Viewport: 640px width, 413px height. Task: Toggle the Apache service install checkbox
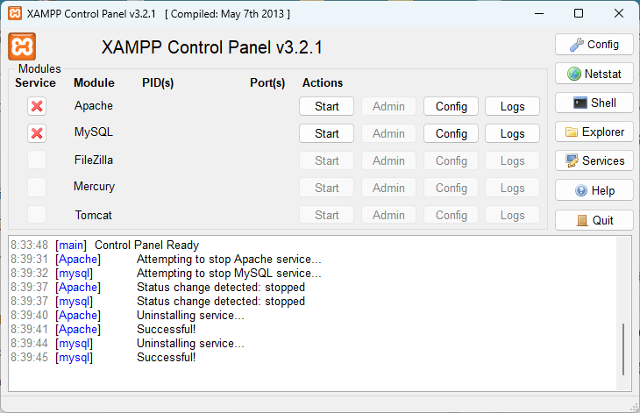(x=37, y=106)
